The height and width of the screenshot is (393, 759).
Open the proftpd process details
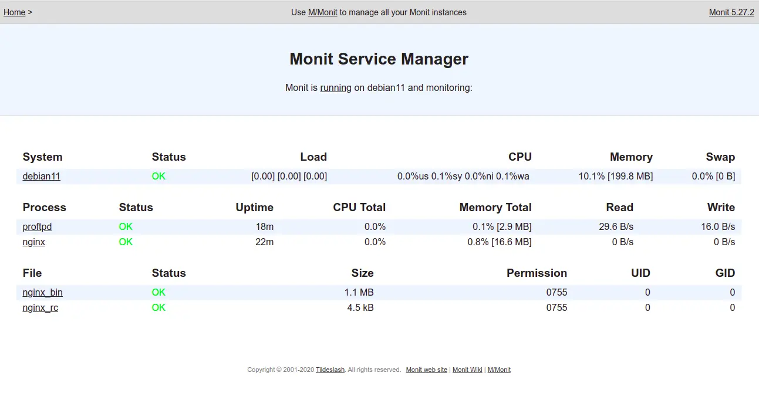(38, 226)
